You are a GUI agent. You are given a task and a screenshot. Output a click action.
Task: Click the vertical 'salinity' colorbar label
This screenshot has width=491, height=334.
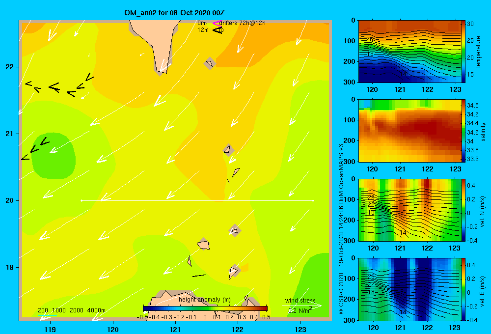pyautogui.click(x=483, y=132)
